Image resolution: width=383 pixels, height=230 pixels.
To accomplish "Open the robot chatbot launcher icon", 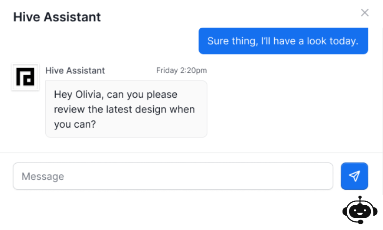I will (360, 210).
